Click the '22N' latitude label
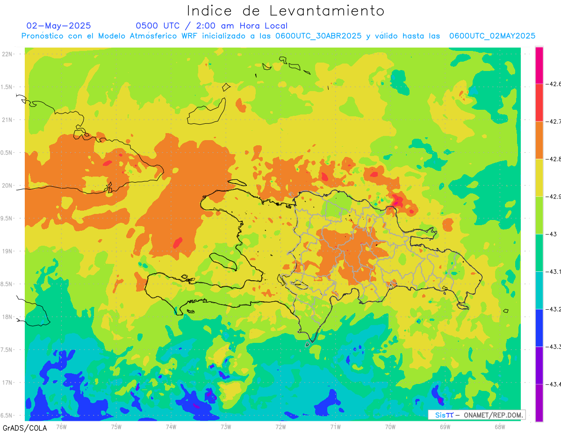The height and width of the screenshot is (433, 561). click(7, 54)
